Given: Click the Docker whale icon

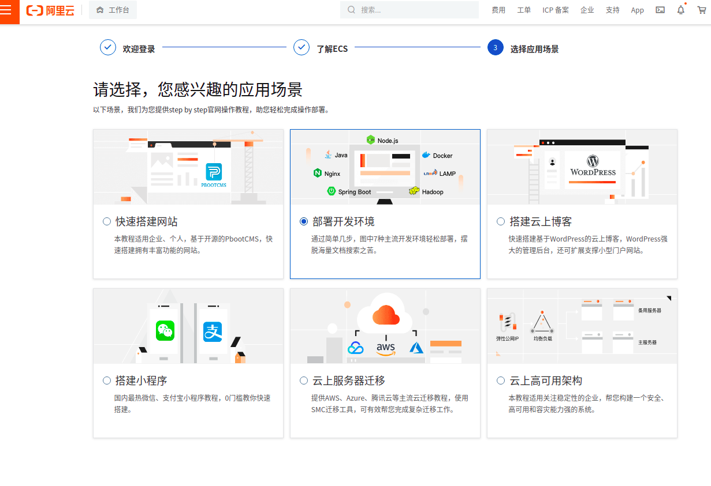Looking at the screenshot, I should pos(426,155).
